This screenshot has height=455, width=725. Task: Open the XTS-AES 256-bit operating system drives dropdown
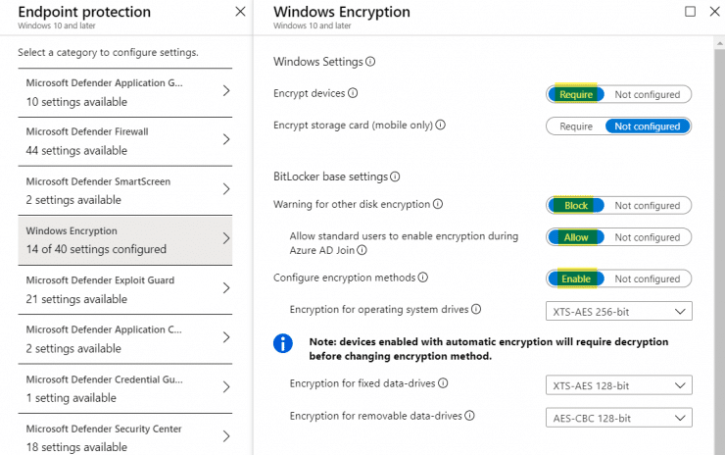(618, 312)
